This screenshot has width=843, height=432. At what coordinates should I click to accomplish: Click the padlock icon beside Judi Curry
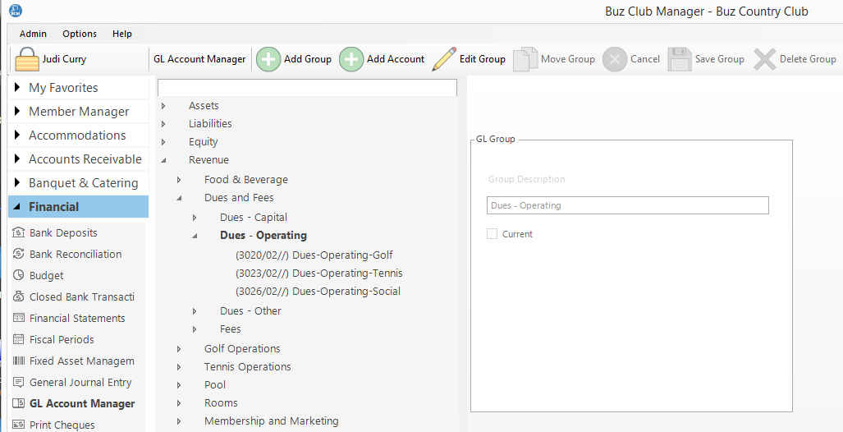tap(27, 60)
